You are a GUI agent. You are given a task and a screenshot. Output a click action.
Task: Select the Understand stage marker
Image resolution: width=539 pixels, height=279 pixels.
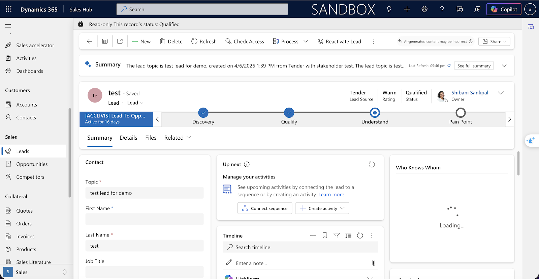pyautogui.click(x=375, y=113)
